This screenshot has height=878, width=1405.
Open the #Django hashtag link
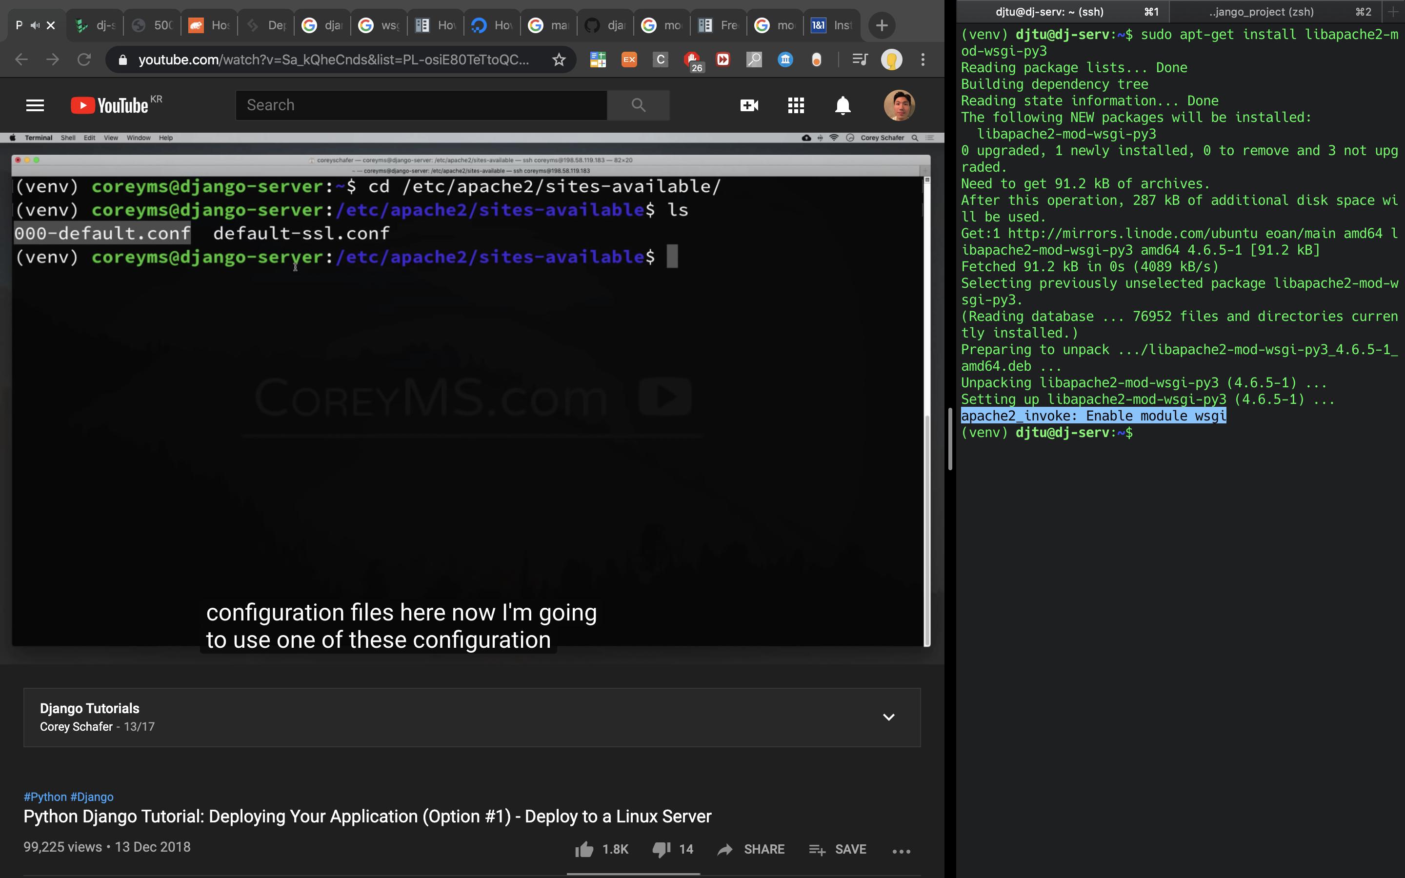coord(92,797)
